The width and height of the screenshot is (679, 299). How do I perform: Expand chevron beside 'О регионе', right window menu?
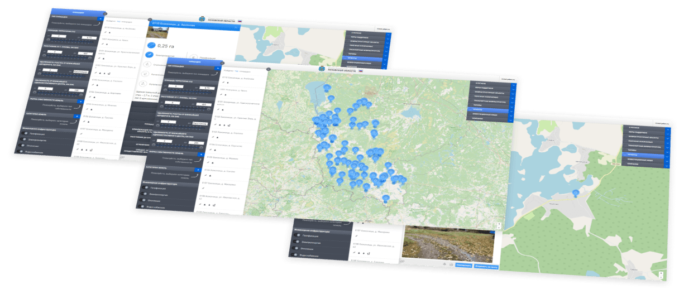pos(668,129)
